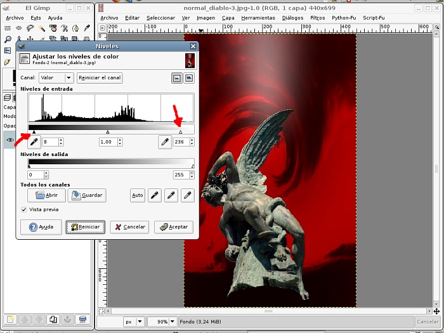Select the Ellipse Select tool
This screenshot has height=333, width=444.
(x=19, y=28)
